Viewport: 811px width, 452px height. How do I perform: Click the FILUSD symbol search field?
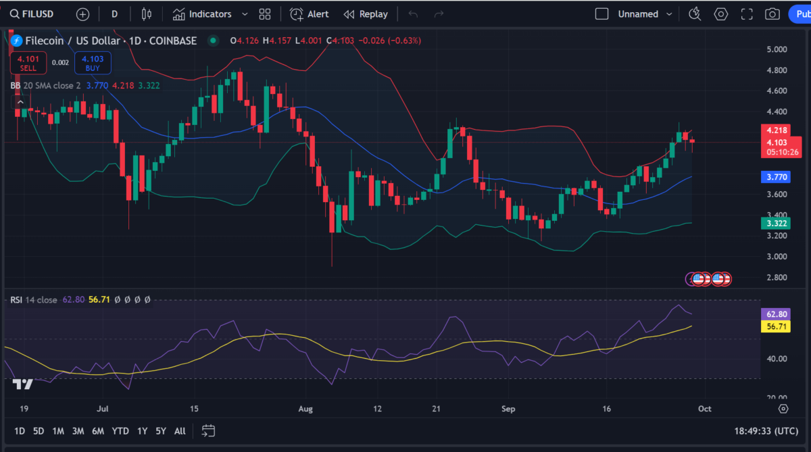(35, 14)
